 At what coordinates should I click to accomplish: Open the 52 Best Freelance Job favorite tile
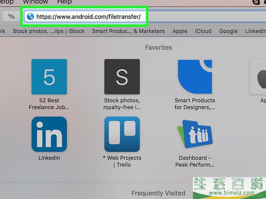click(49, 77)
